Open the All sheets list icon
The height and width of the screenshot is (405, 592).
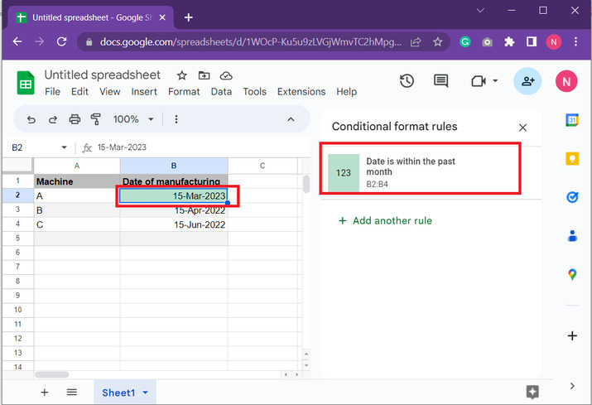point(72,393)
